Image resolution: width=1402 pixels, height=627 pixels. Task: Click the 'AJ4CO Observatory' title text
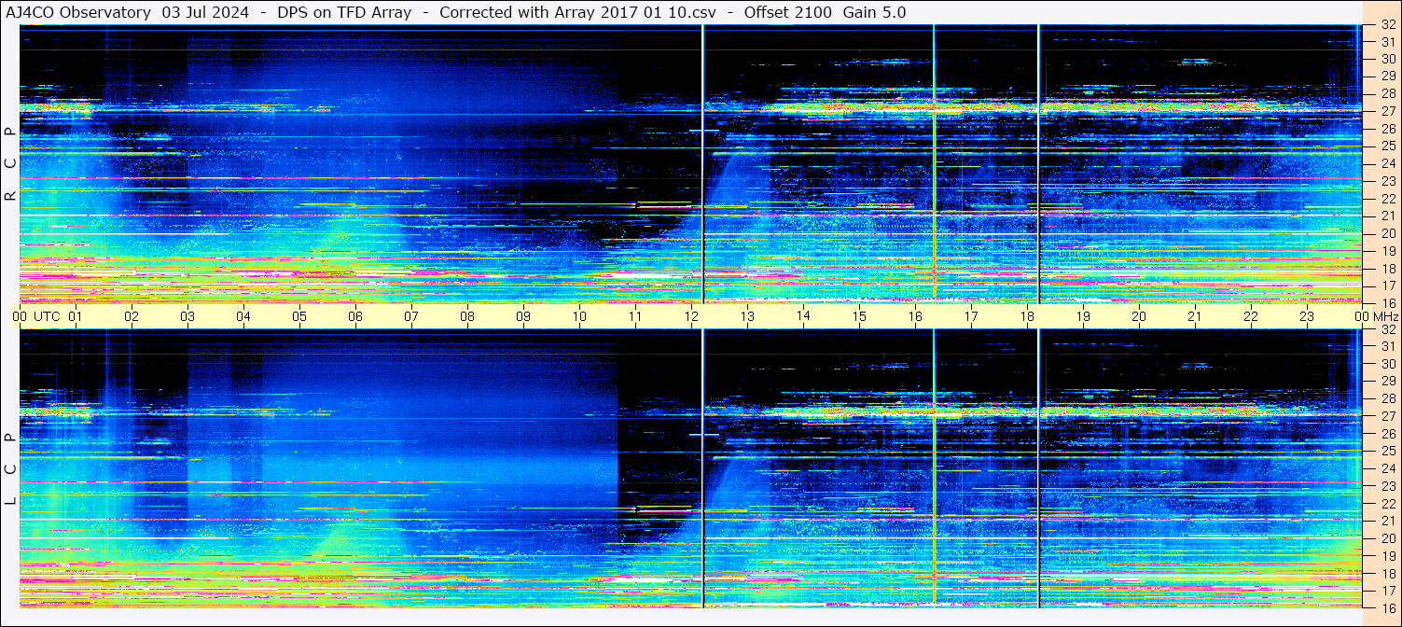tap(78, 13)
